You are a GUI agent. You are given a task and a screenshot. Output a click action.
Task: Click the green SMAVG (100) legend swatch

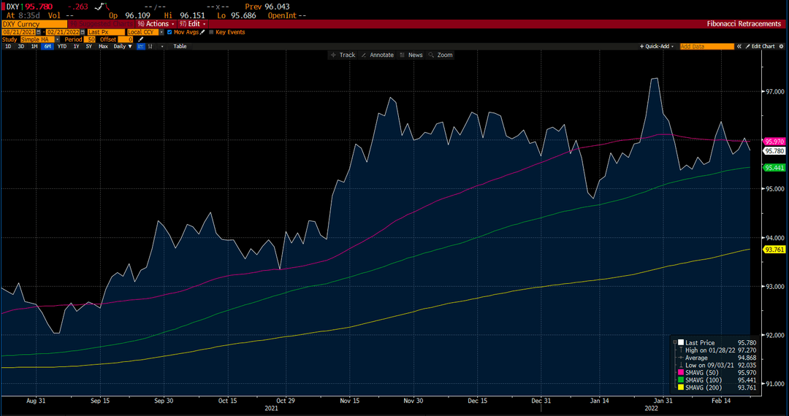click(681, 380)
